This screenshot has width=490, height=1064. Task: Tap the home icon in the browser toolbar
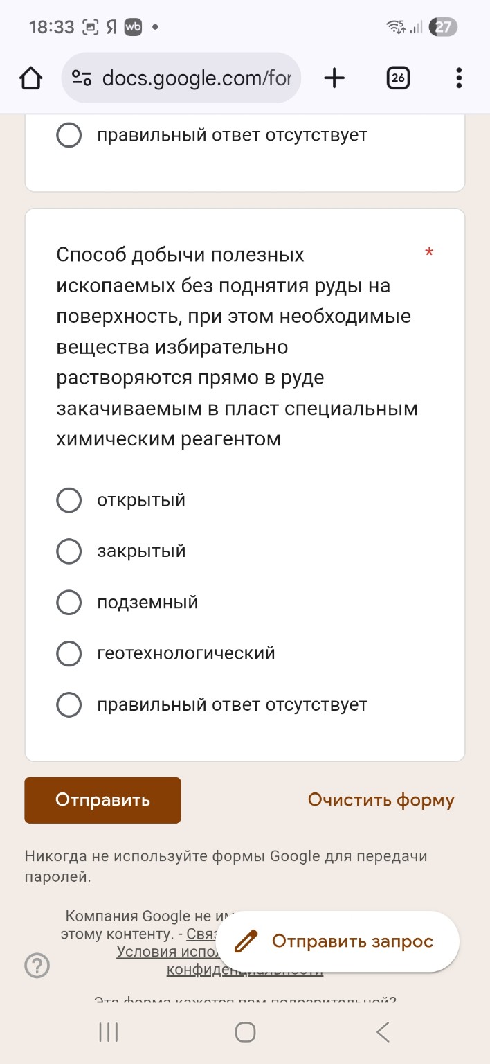click(x=30, y=78)
